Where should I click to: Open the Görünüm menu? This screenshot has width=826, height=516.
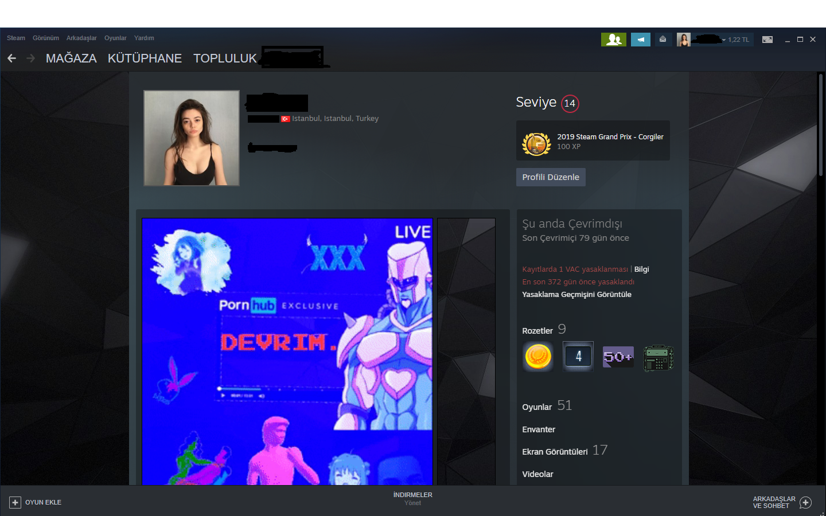click(x=46, y=38)
